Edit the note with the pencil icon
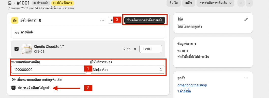The width and height of the screenshot is (269, 98). coord(246,19)
